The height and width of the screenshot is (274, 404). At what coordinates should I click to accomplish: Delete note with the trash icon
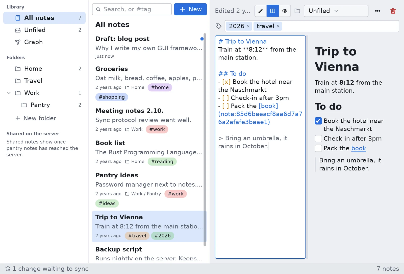[x=393, y=11]
